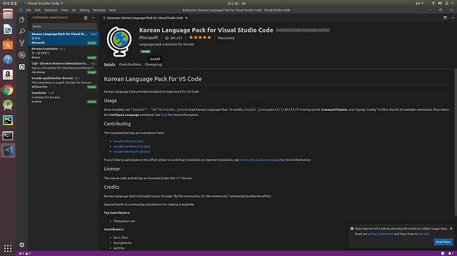Open the Extensions view icon

tap(22, 67)
